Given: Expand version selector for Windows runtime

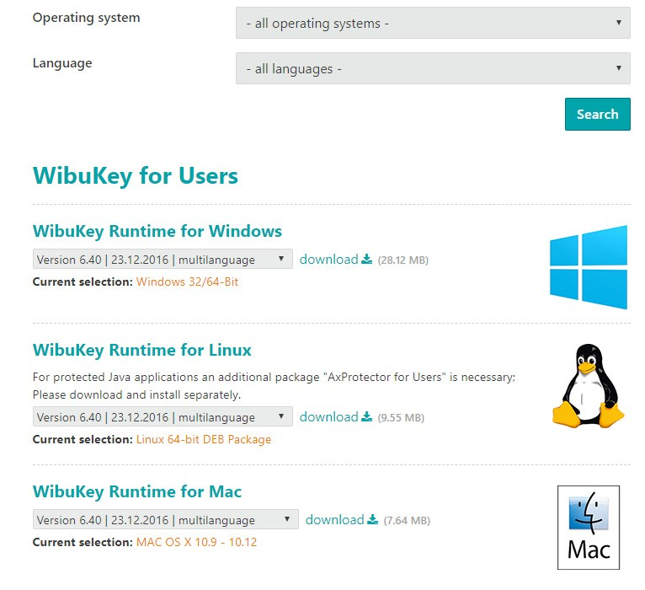Looking at the screenshot, I should [x=163, y=260].
